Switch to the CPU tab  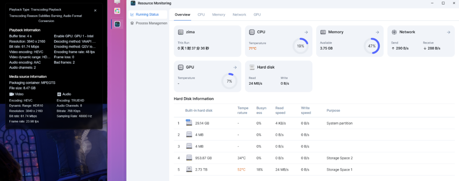click(201, 14)
